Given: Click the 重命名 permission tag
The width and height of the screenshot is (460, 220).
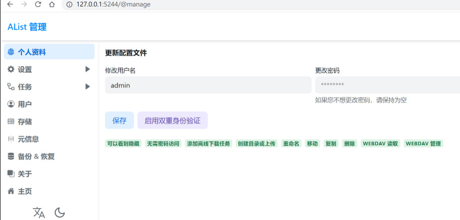Looking at the screenshot, I should (291, 144).
